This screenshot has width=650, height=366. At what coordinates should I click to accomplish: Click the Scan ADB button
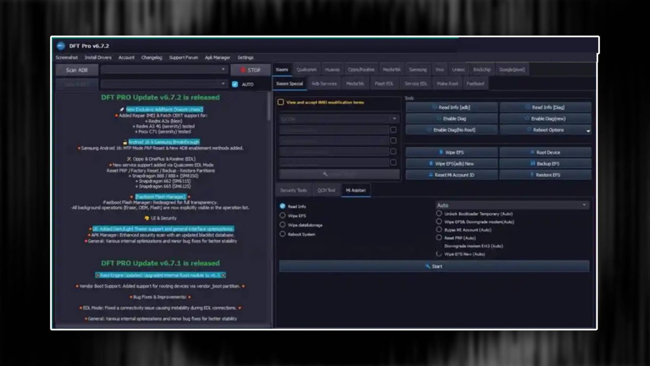[76, 70]
